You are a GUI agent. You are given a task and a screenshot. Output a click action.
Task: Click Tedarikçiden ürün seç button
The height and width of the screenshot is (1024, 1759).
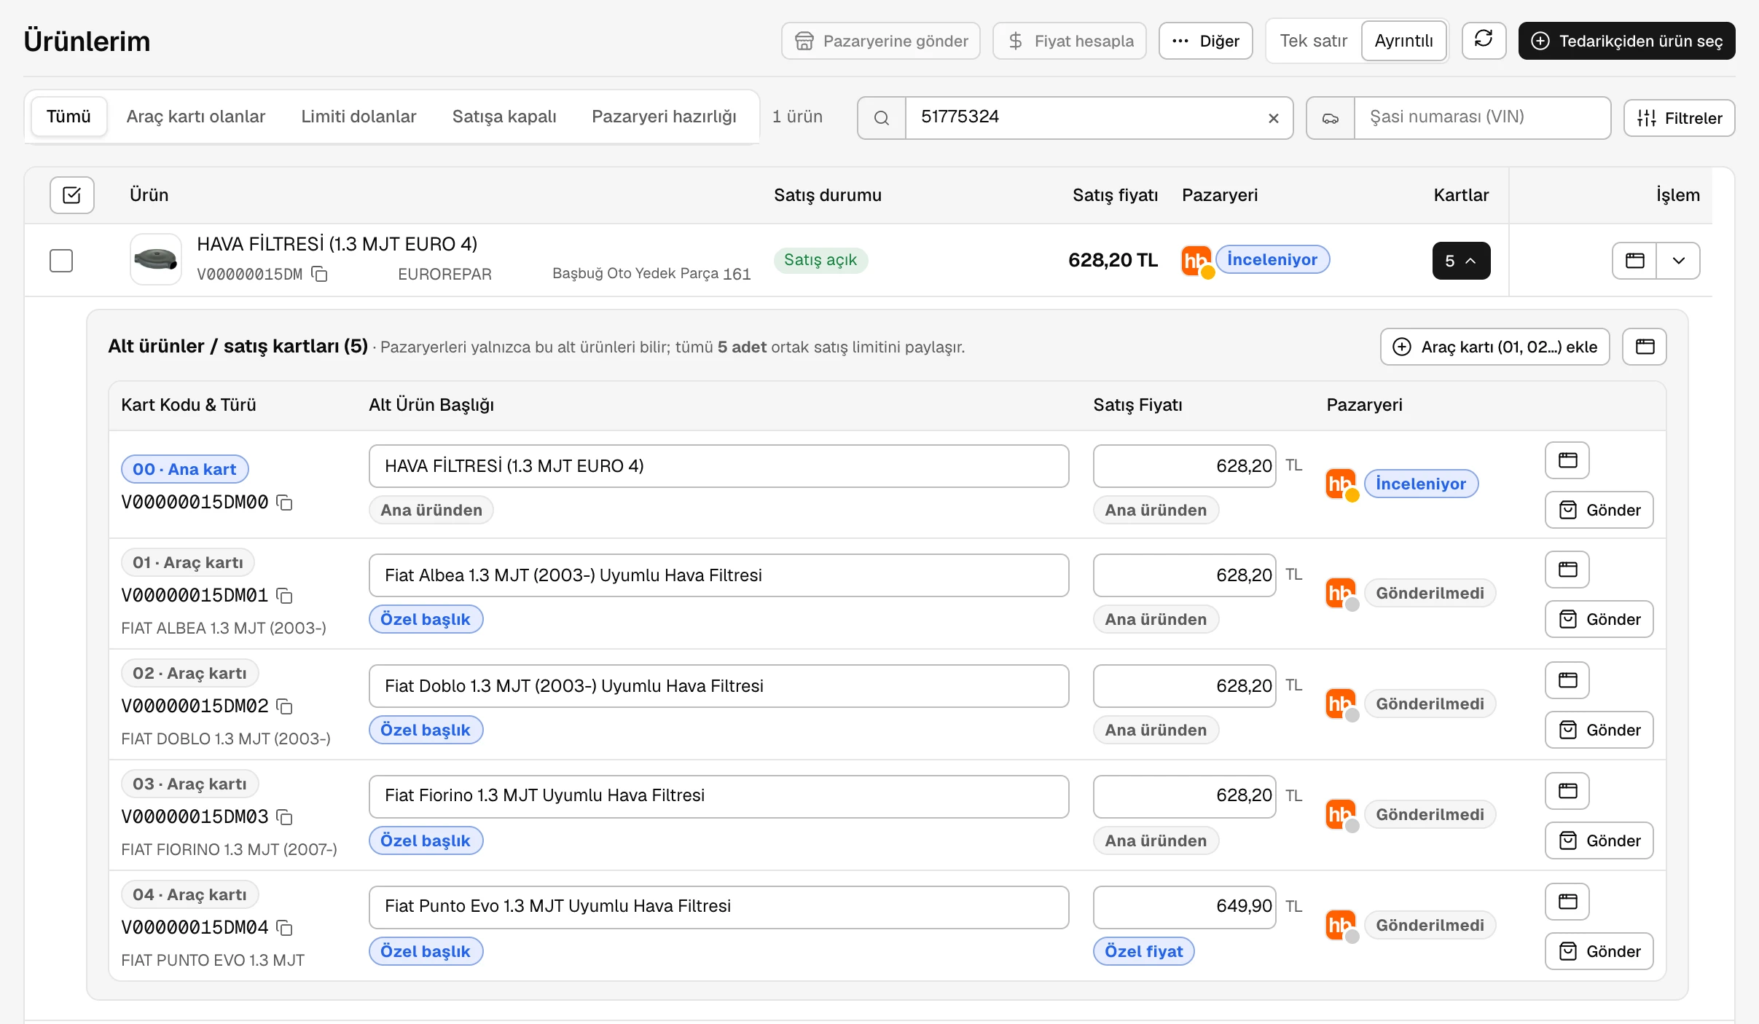(x=1626, y=41)
